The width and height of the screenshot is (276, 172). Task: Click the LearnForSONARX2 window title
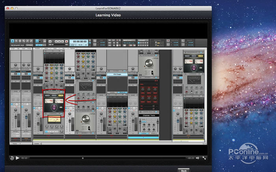tap(108, 8)
